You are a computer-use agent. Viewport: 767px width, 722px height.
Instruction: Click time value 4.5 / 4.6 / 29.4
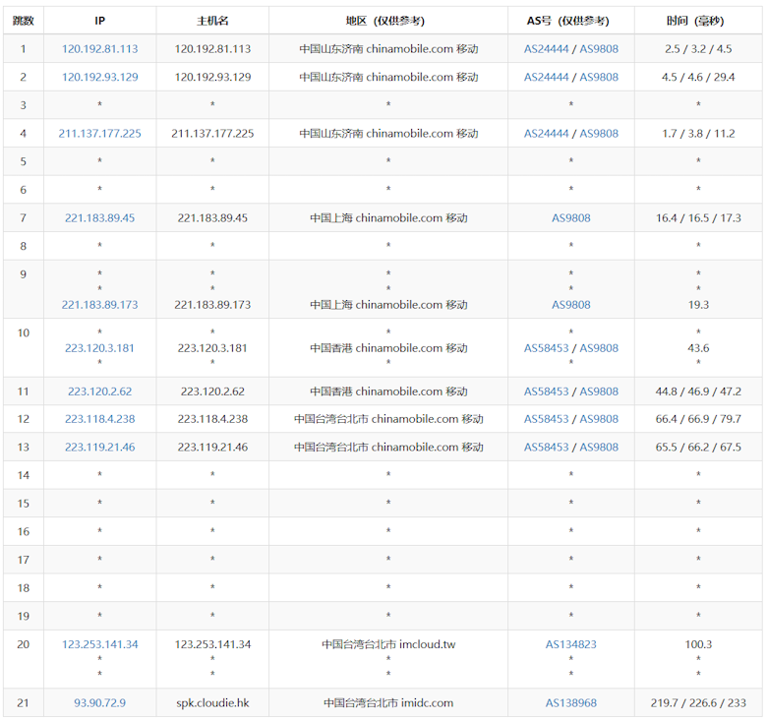[x=698, y=77]
